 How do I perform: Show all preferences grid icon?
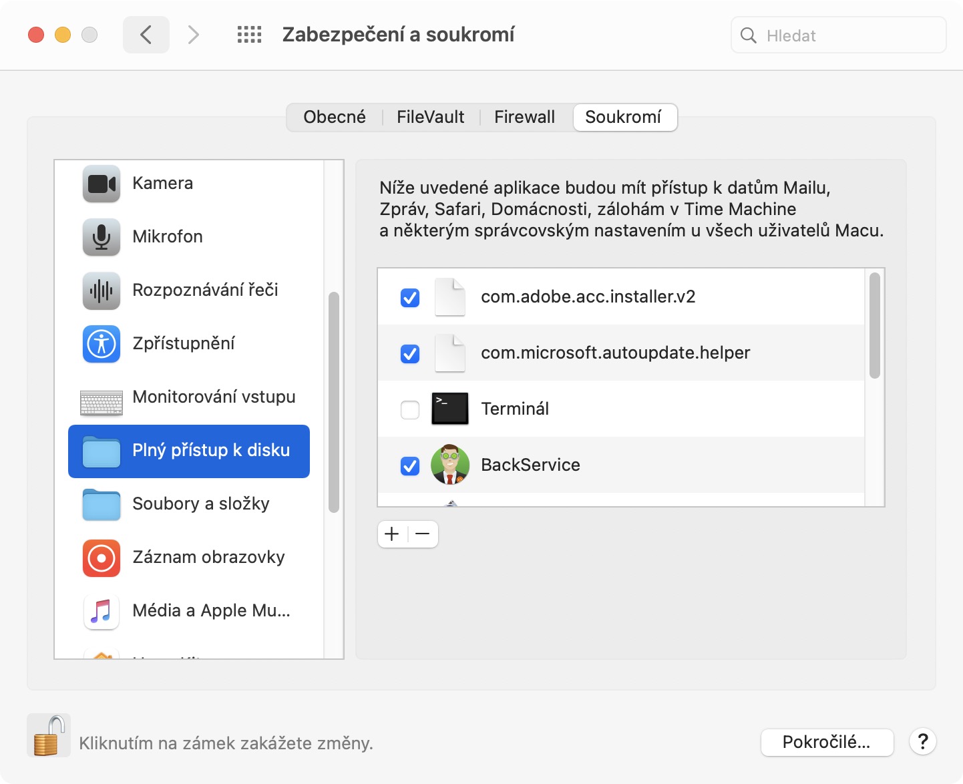tap(250, 35)
